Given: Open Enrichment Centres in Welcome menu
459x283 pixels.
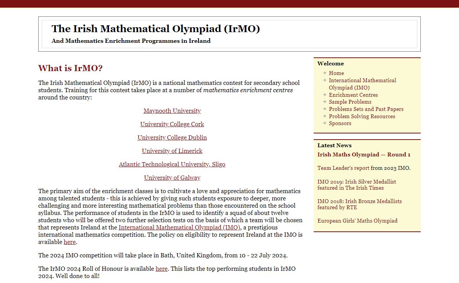Looking at the screenshot, I should pos(353,95).
